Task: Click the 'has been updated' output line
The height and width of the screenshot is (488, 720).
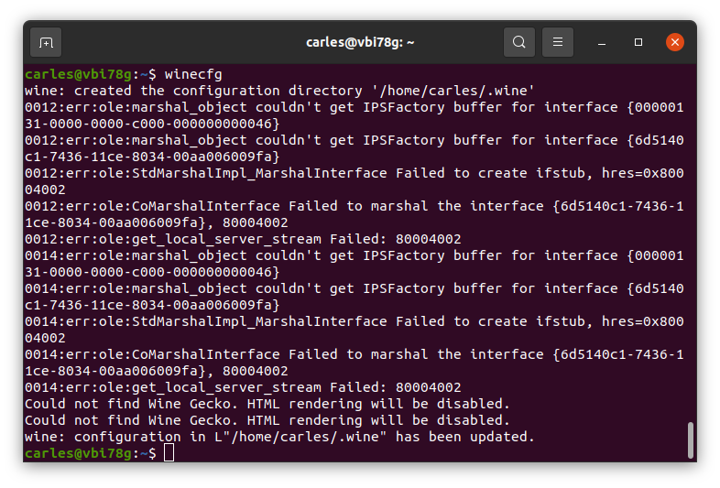Action: pyautogui.click(x=279, y=437)
